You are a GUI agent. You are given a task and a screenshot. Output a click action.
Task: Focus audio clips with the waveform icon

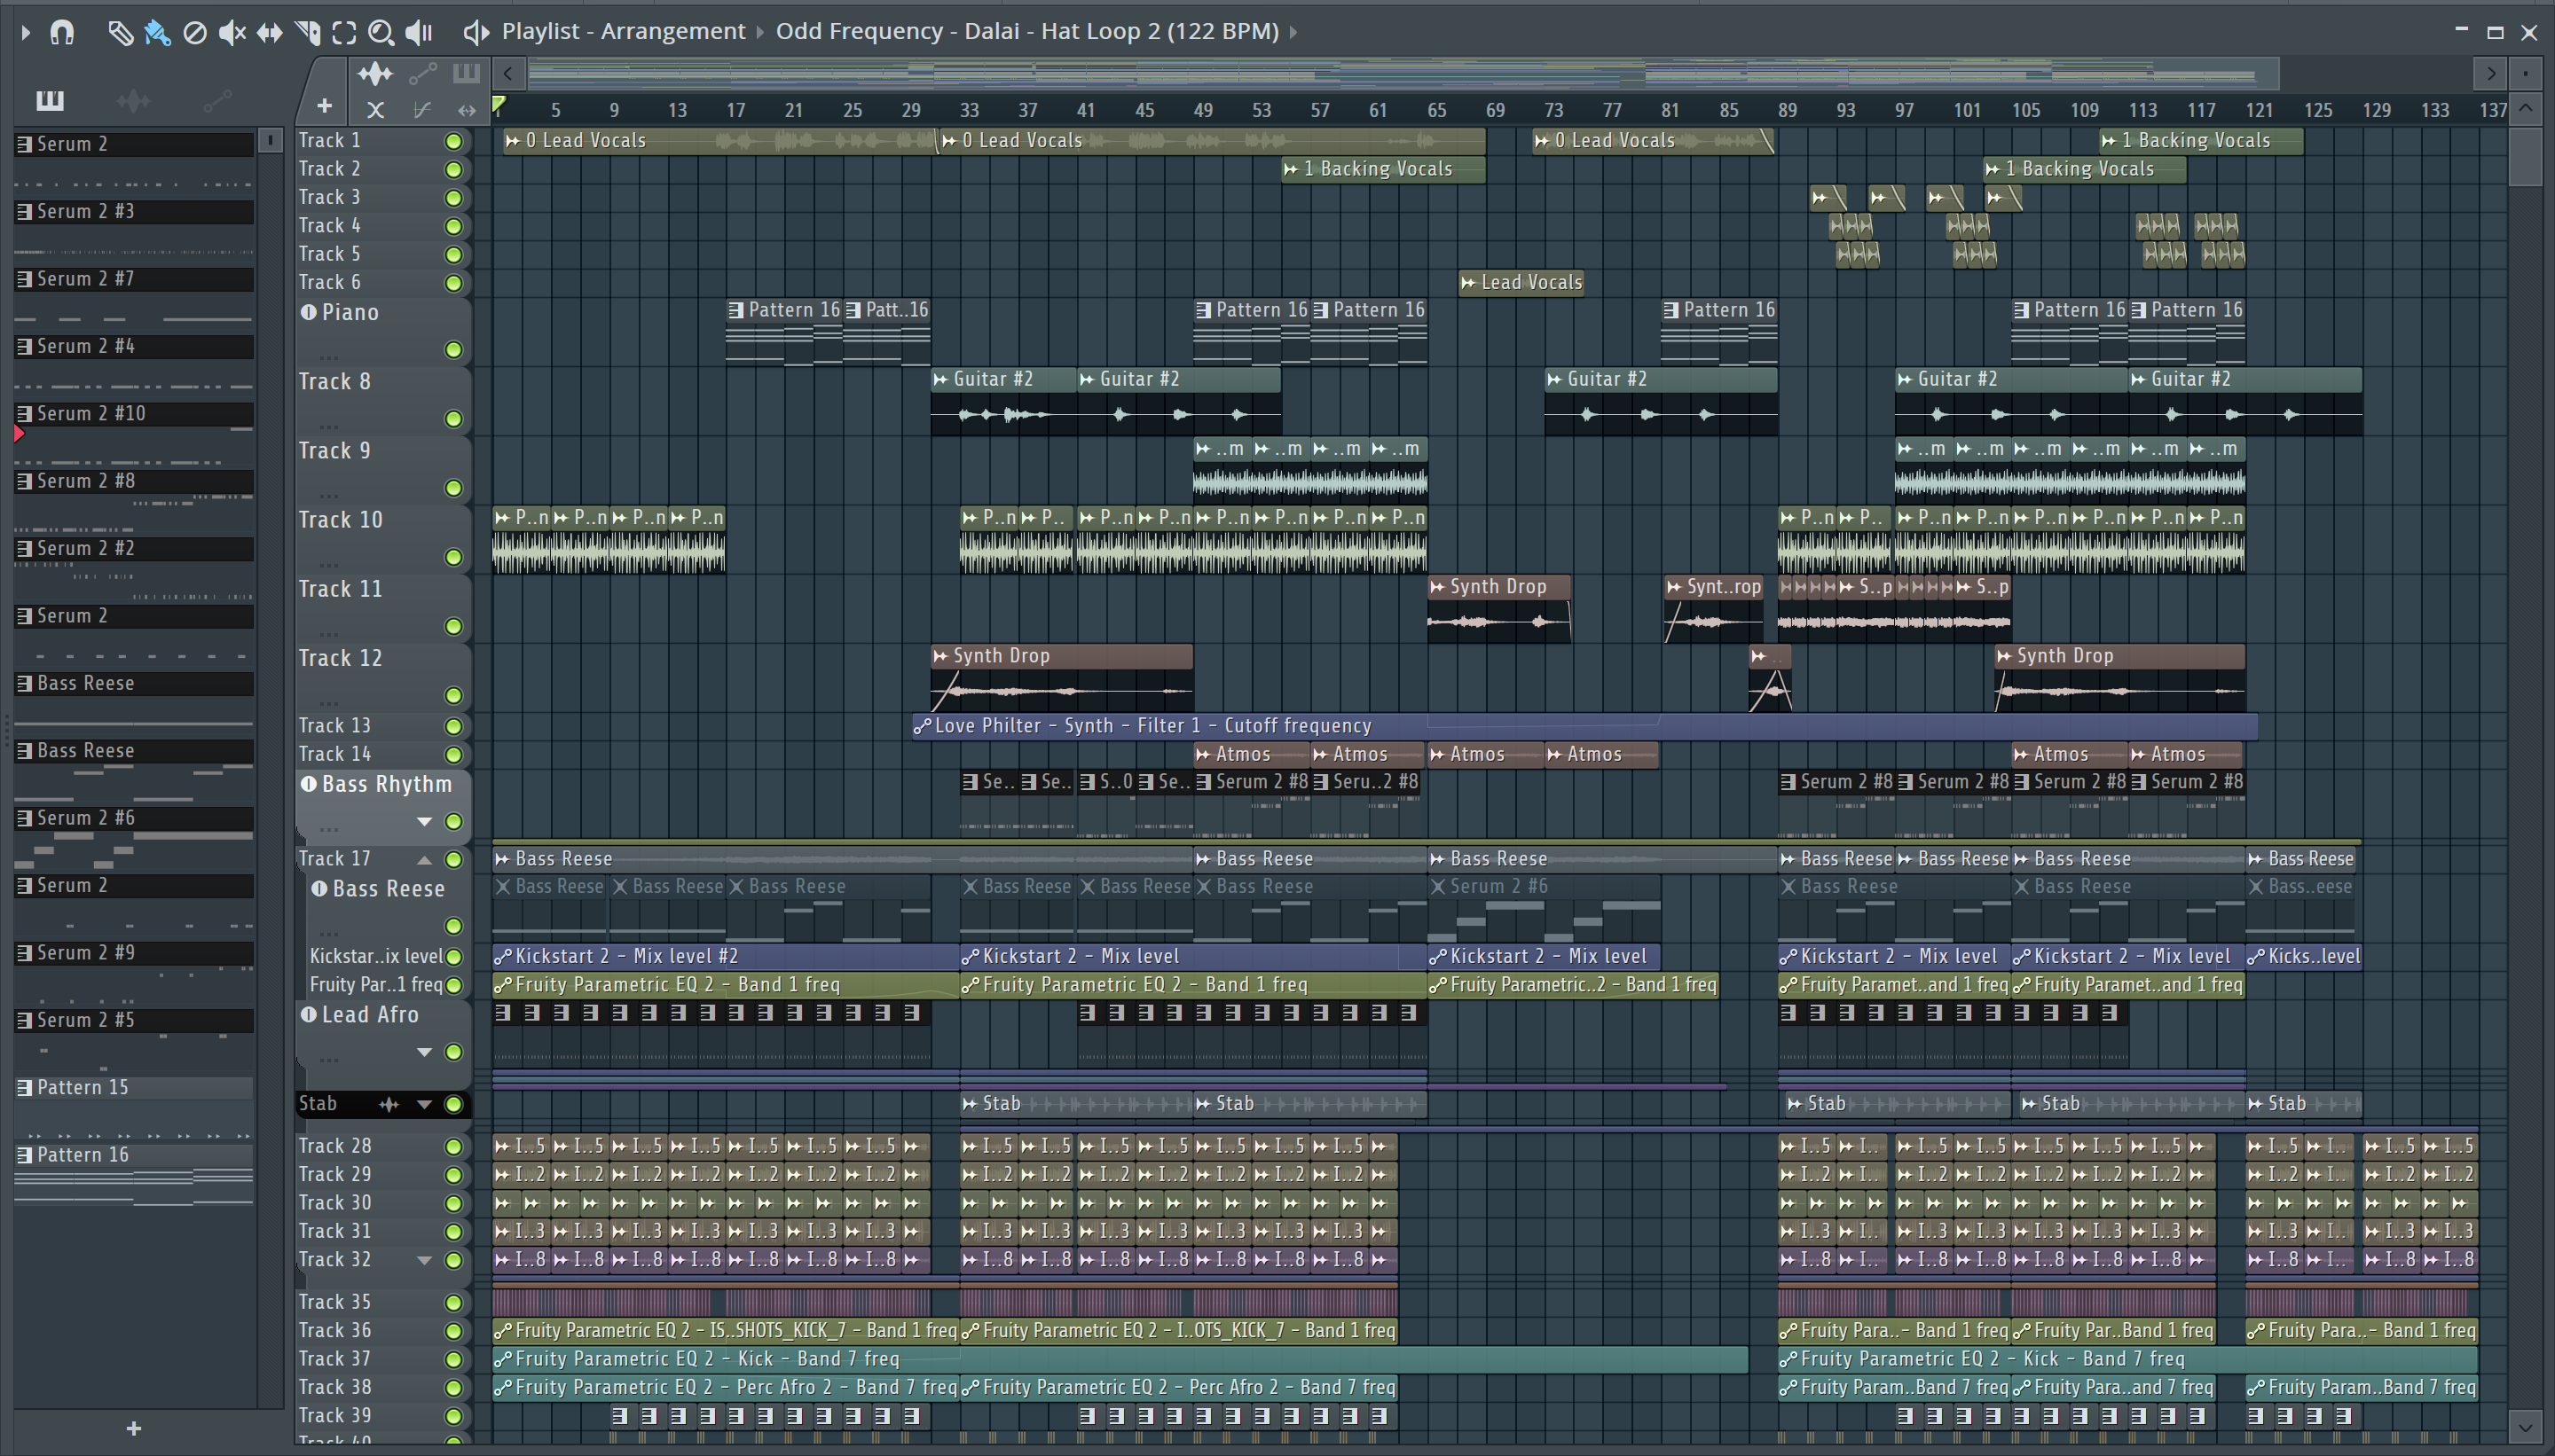coord(375,73)
